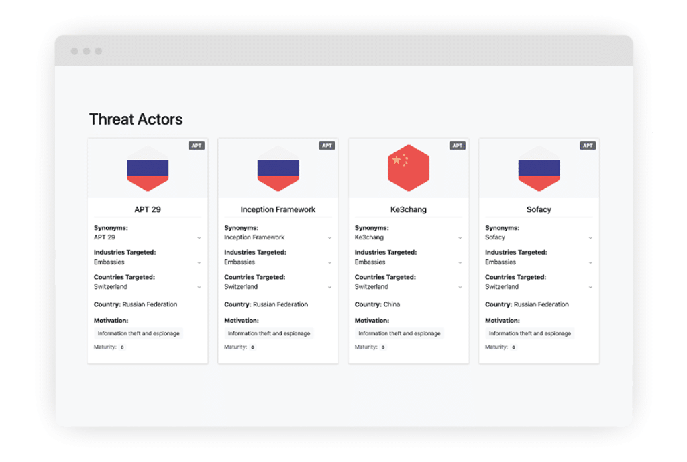
Task: Click the Russian flag icon on Sofacy card
Action: tap(539, 168)
